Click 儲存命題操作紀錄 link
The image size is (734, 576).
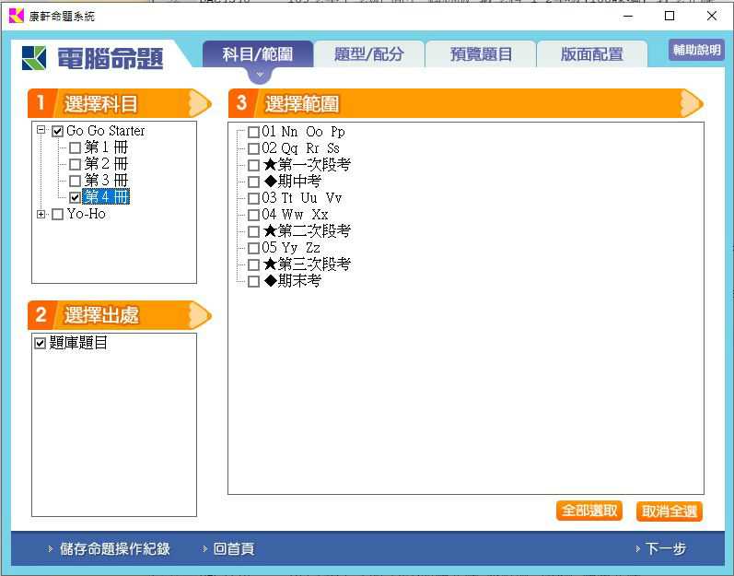[115, 548]
